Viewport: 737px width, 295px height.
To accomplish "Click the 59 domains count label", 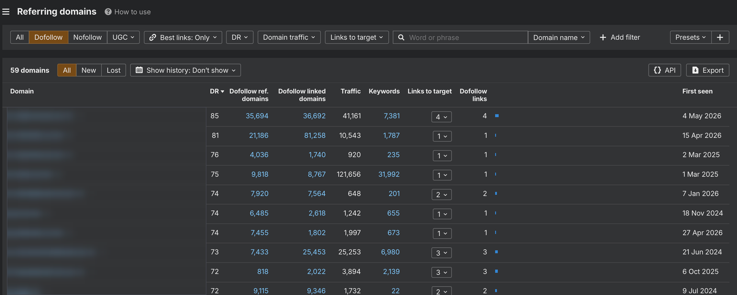I will pos(29,70).
